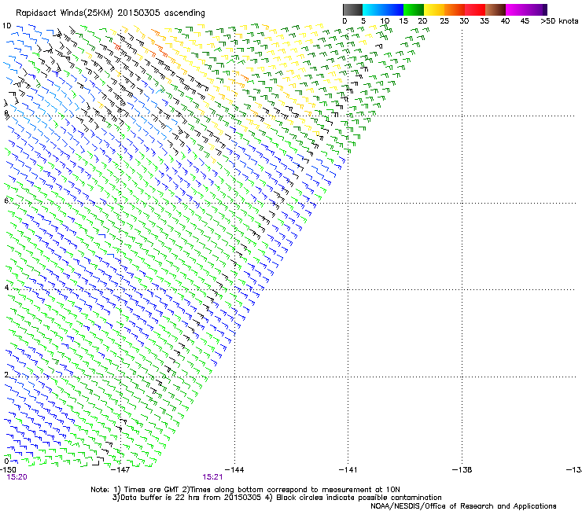Click the NOAA/NESDIS Office of Research credit
This screenshot has height=511, width=582.
pyautogui.click(x=463, y=506)
